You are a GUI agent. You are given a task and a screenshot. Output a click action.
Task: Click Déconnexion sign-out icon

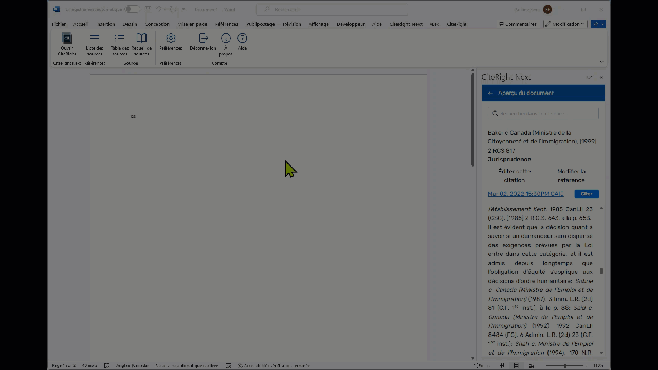(x=203, y=39)
